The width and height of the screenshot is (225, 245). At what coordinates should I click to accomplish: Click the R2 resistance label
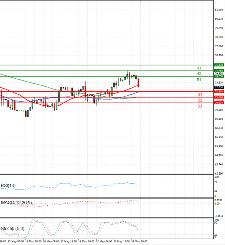(x=199, y=73)
